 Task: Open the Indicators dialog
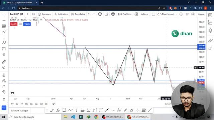(61, 14)
